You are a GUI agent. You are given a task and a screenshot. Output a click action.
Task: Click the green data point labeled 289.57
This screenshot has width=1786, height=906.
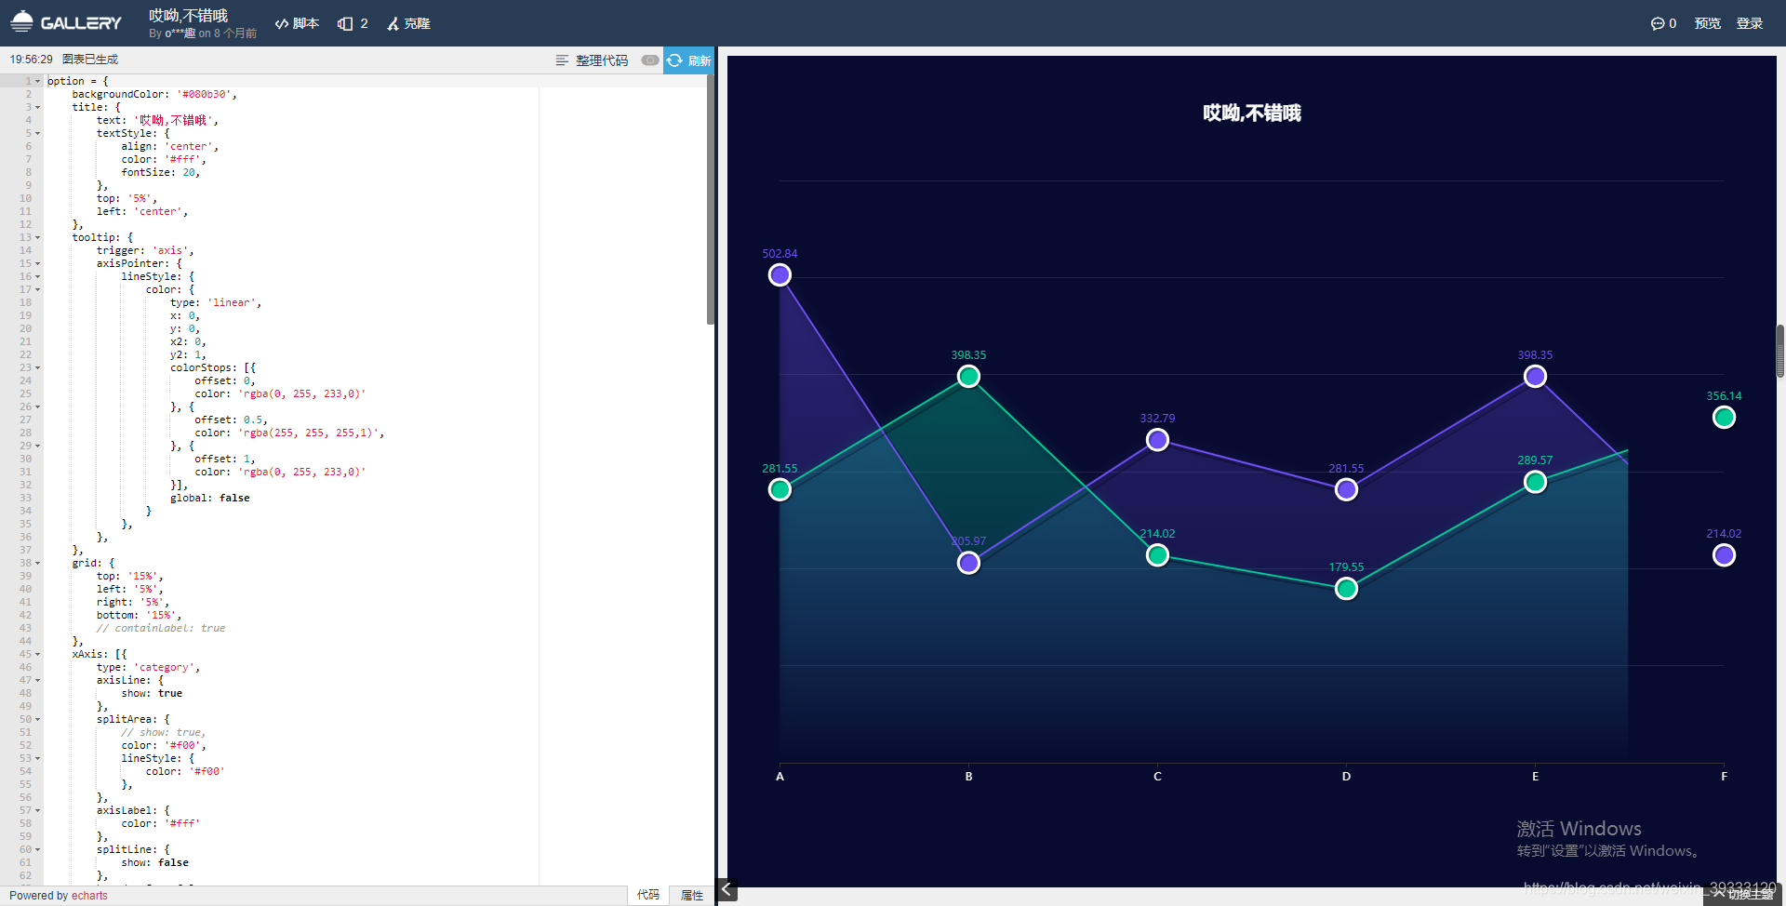coord(1535,482)
